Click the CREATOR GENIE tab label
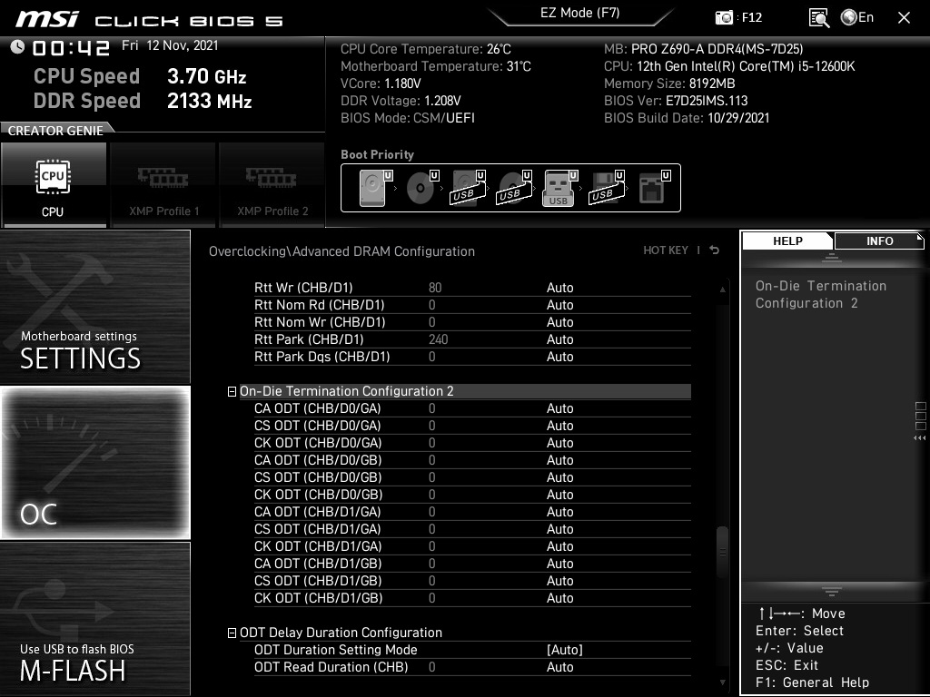The height and width of the screenshot is (697, 930). pyautogui.click(x=55, y=131)
